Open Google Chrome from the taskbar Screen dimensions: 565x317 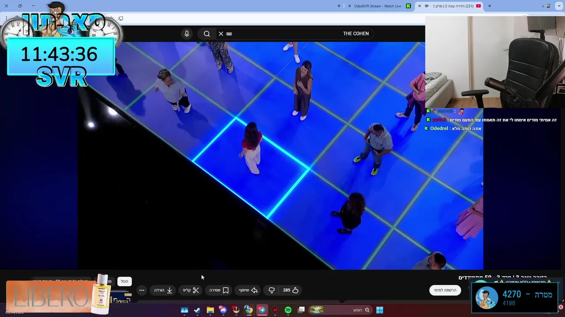tap(249, 310)
